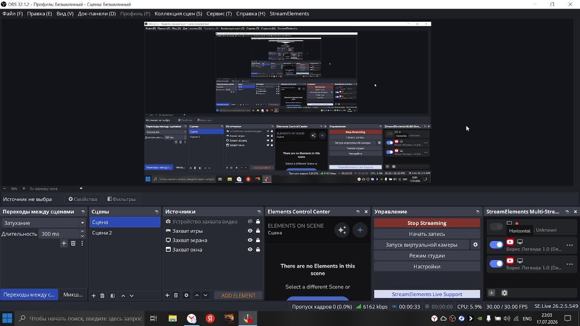Switch to the Микш... dock tab

click(x=72, y=295)
